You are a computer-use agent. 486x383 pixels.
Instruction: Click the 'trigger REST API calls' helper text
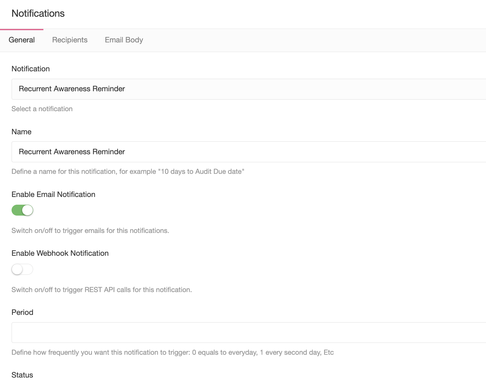[102, 290]
